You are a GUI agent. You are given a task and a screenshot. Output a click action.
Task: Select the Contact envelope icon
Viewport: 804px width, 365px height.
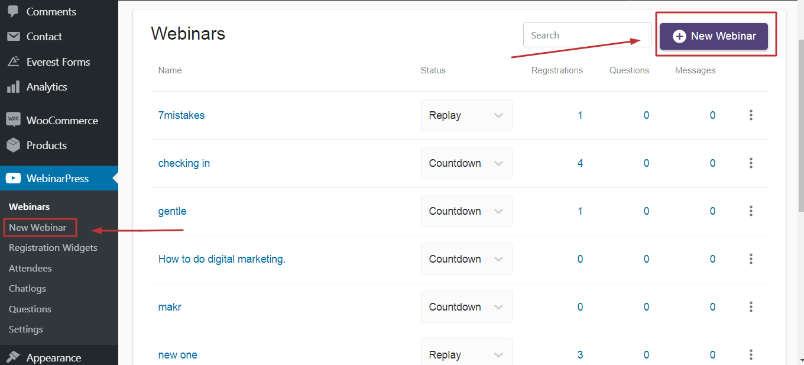tap(12, 36)
